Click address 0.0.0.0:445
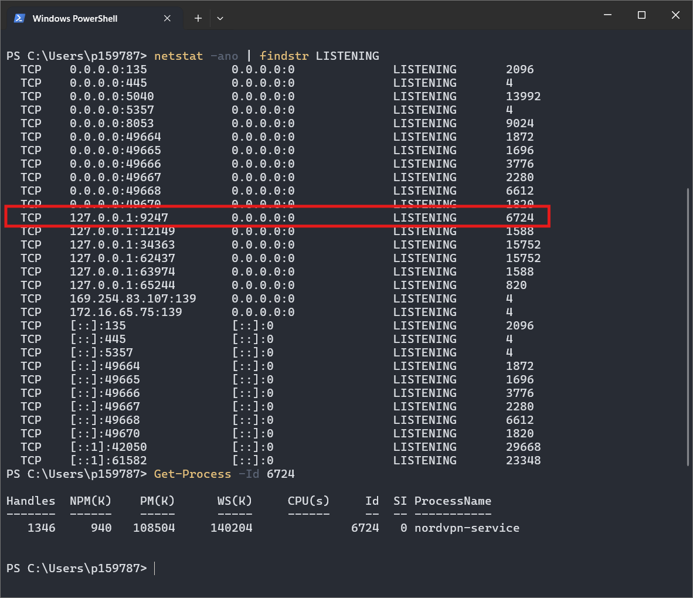693x598 pixels. click(108, 83)
